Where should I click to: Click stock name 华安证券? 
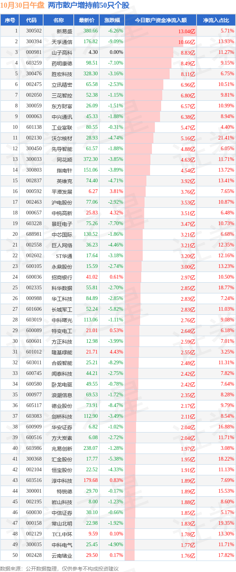(62, 427)
